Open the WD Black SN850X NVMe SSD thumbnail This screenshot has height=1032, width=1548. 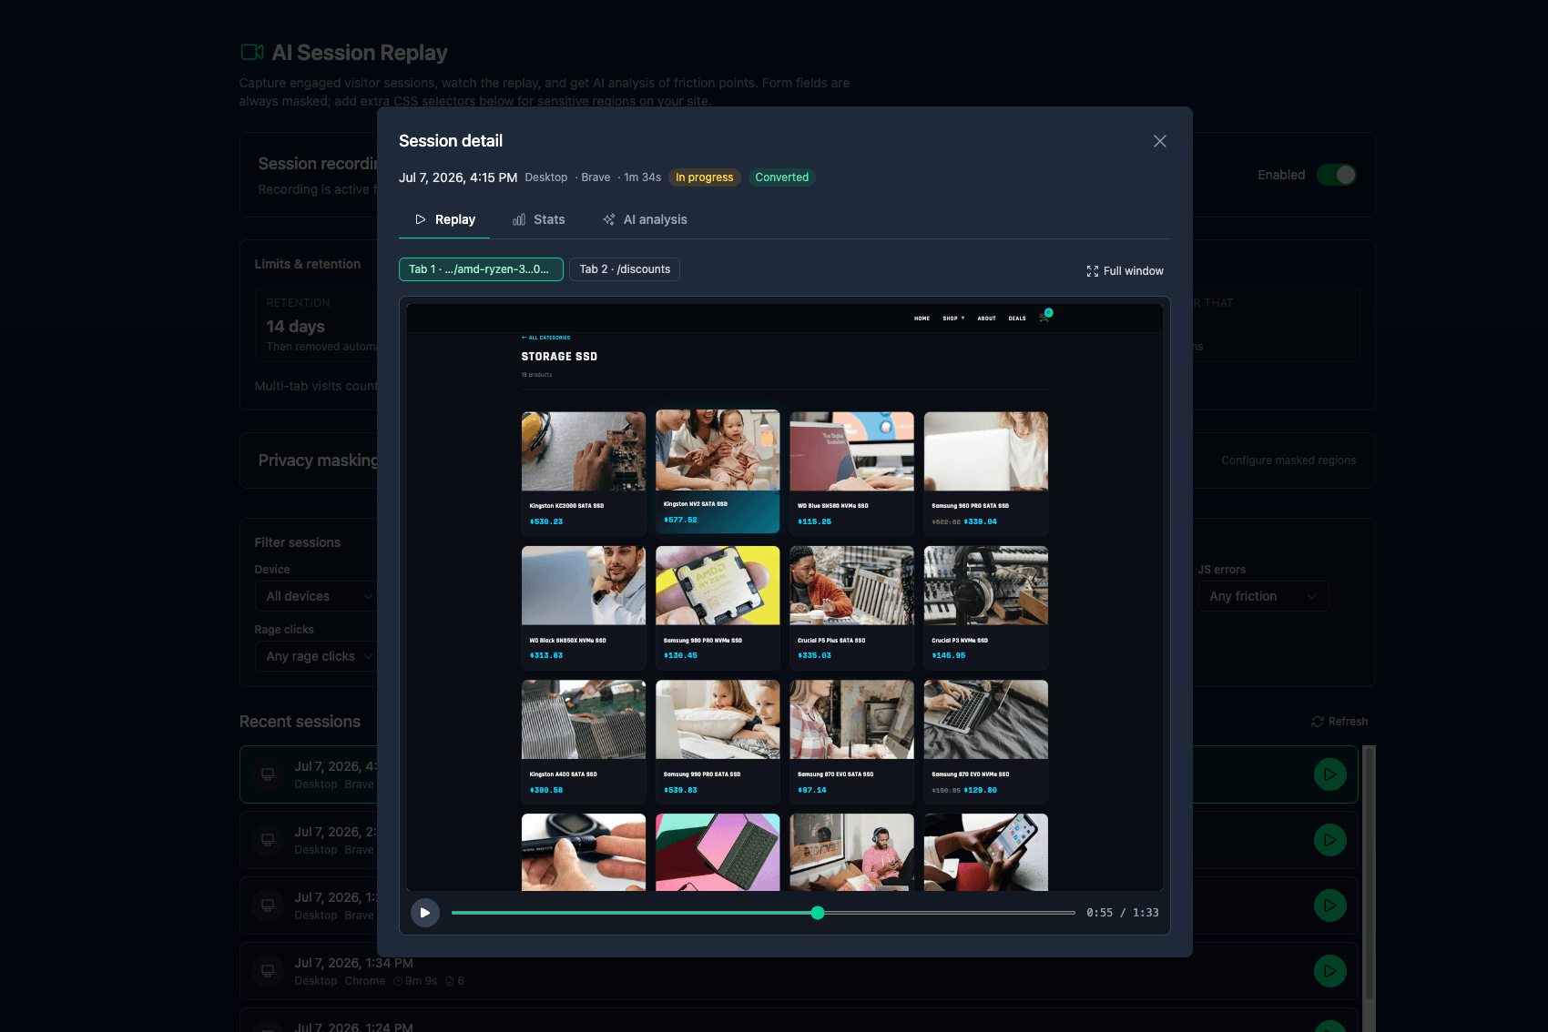[584, 585]
